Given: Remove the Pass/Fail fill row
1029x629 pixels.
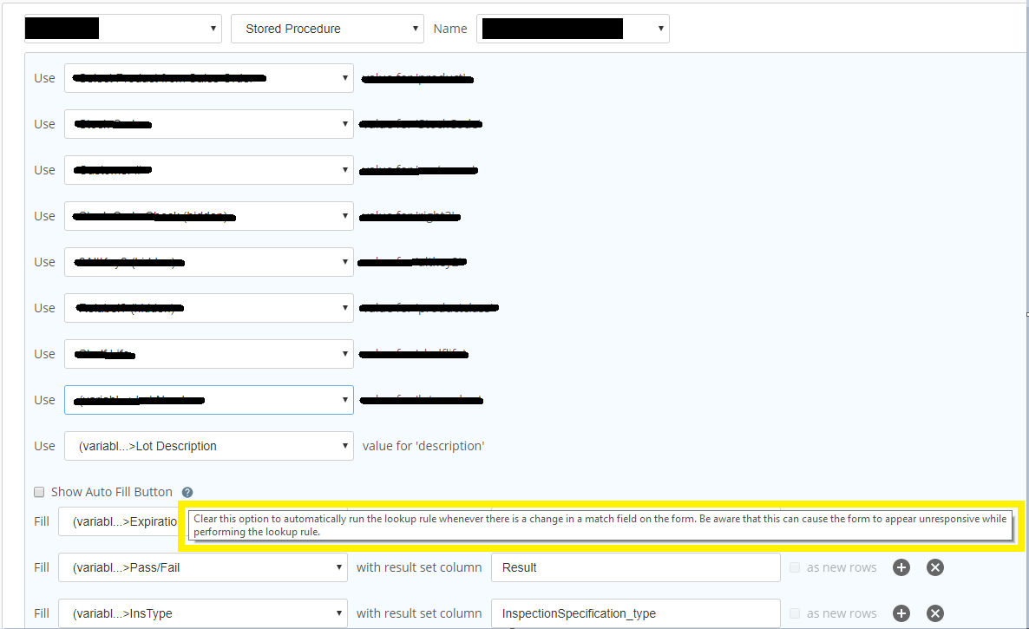Looking at the screenshot, I should 935,567.
